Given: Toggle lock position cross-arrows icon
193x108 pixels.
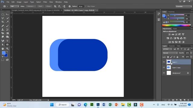Looking at the screenshot, I should (x=174, y=57).
